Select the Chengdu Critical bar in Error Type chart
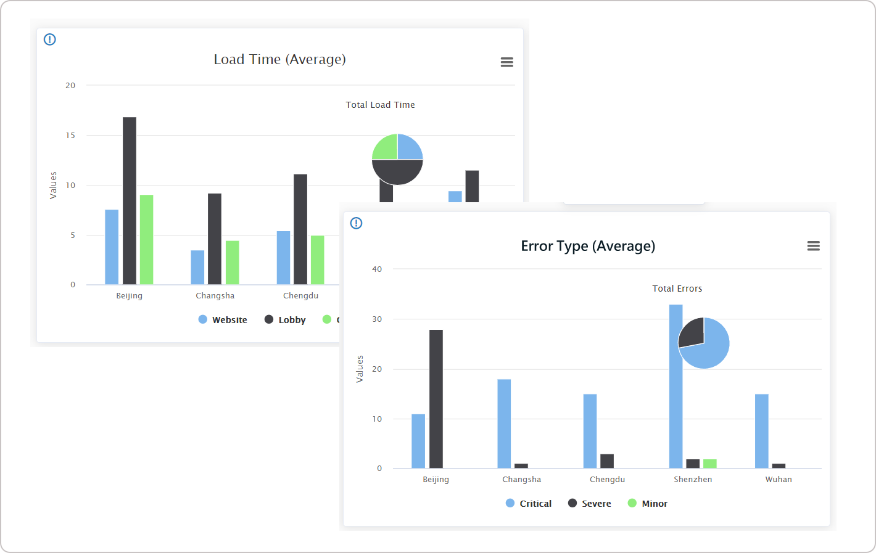Viewport: 876px width, 553px height. (x=590, y=431)
